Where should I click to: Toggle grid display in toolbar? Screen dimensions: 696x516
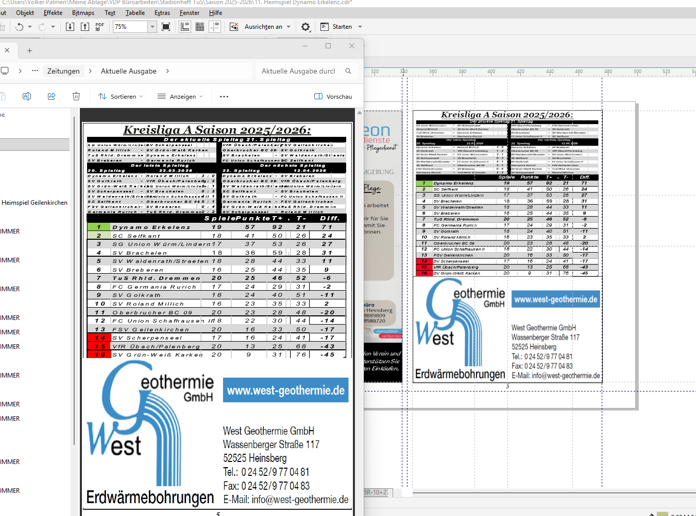pyautogui.click(x=200, y=27)
